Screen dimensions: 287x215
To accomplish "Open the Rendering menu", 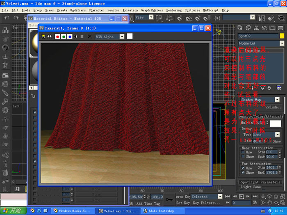I will pos(174,10).
